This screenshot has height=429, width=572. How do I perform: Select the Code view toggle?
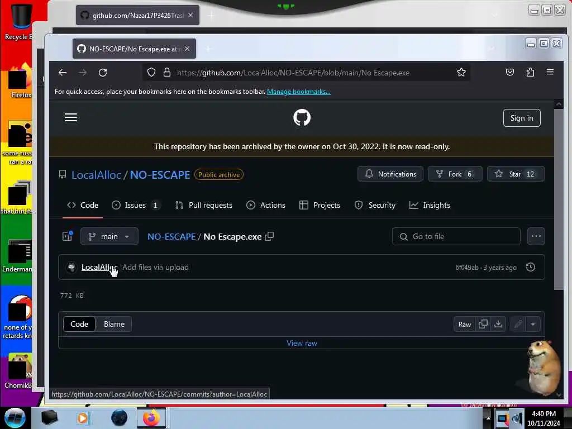(79, 324)
